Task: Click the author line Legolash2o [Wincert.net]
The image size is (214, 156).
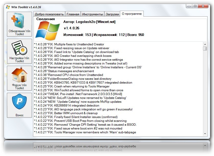Action: pos(89,22)
